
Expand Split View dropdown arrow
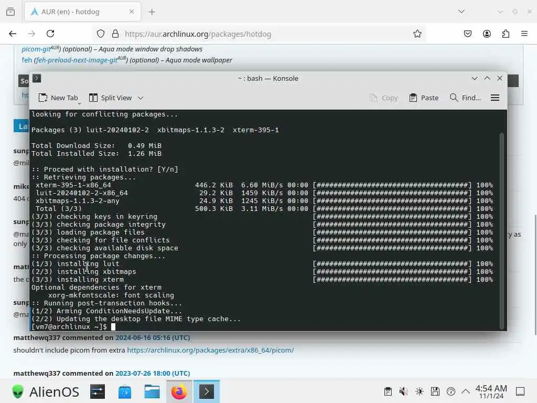click(x=141, y=98)
